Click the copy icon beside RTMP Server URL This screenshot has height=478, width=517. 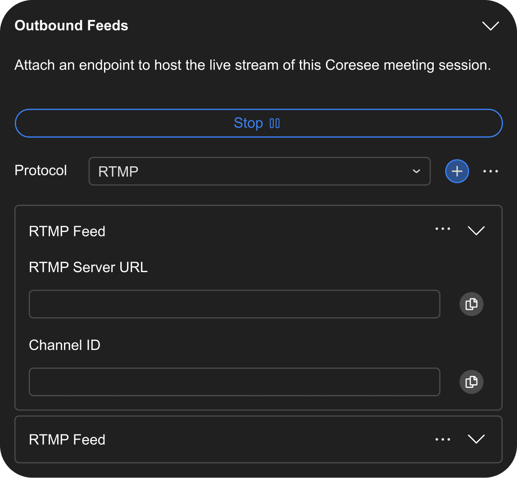[x=471, y=304]
